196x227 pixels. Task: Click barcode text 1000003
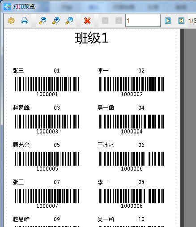[47, 132]
